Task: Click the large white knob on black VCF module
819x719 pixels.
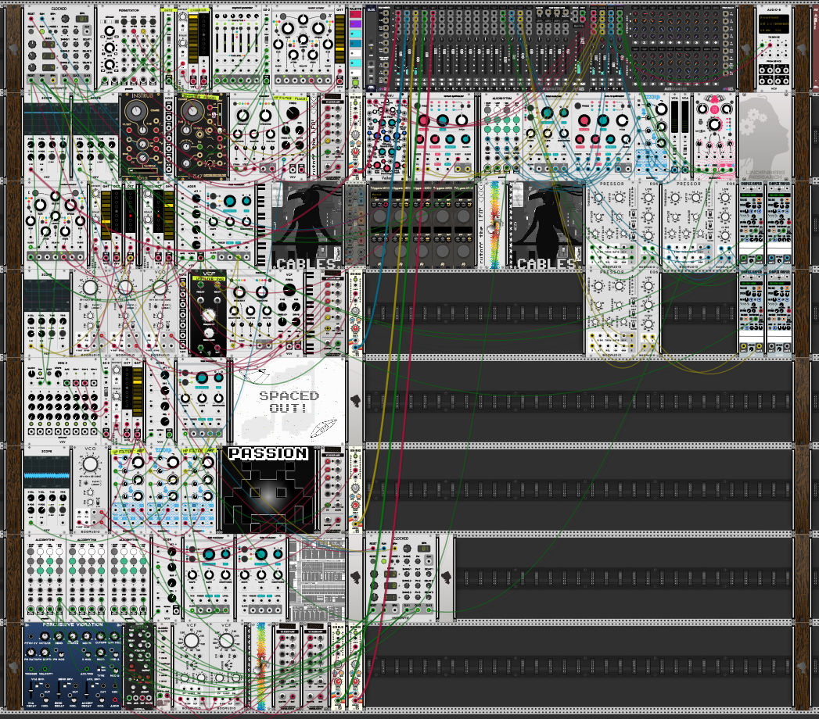Action: 209,315
